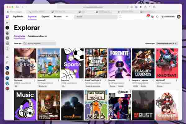Open the Talk Shows & Podcasts thumbnail

(x=96, y=105)
